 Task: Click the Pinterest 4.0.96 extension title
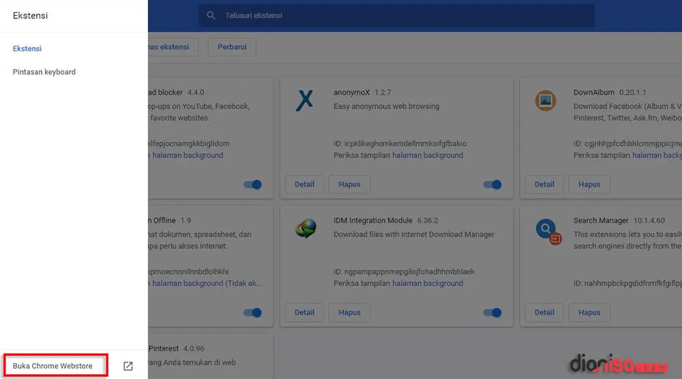(176, 348)
